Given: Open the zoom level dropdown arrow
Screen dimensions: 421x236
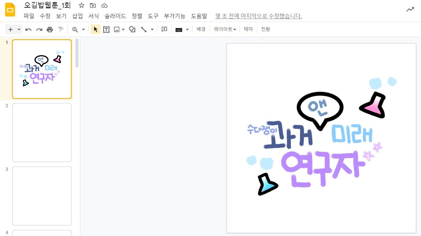Looking at the screenshot, I should (83, 30).
